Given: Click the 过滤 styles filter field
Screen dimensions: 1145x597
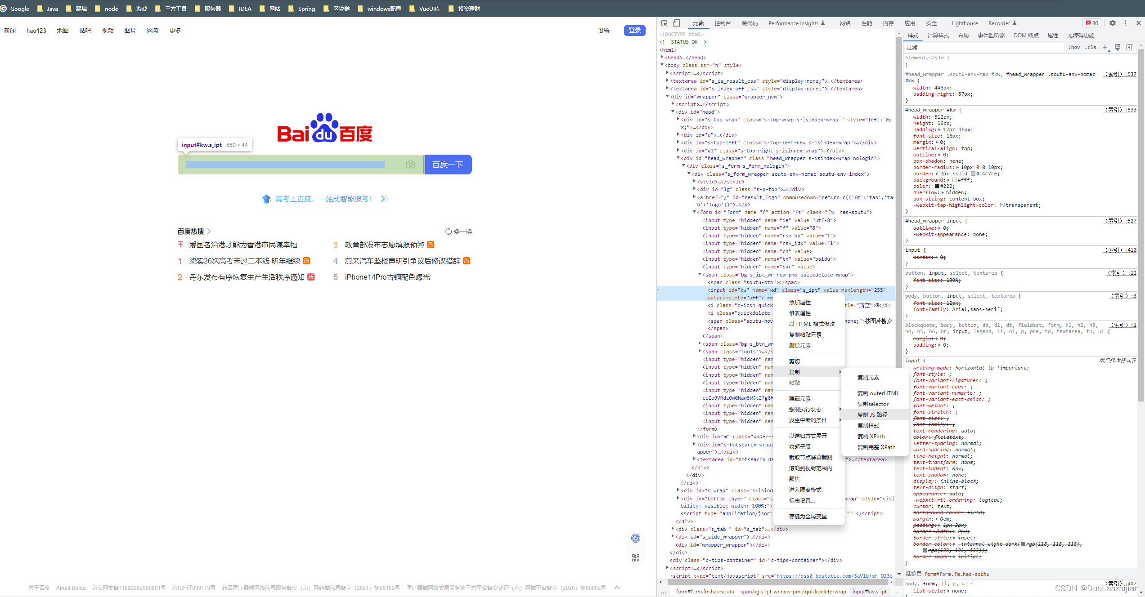Looking at the screenshot, I should [985, 47].
